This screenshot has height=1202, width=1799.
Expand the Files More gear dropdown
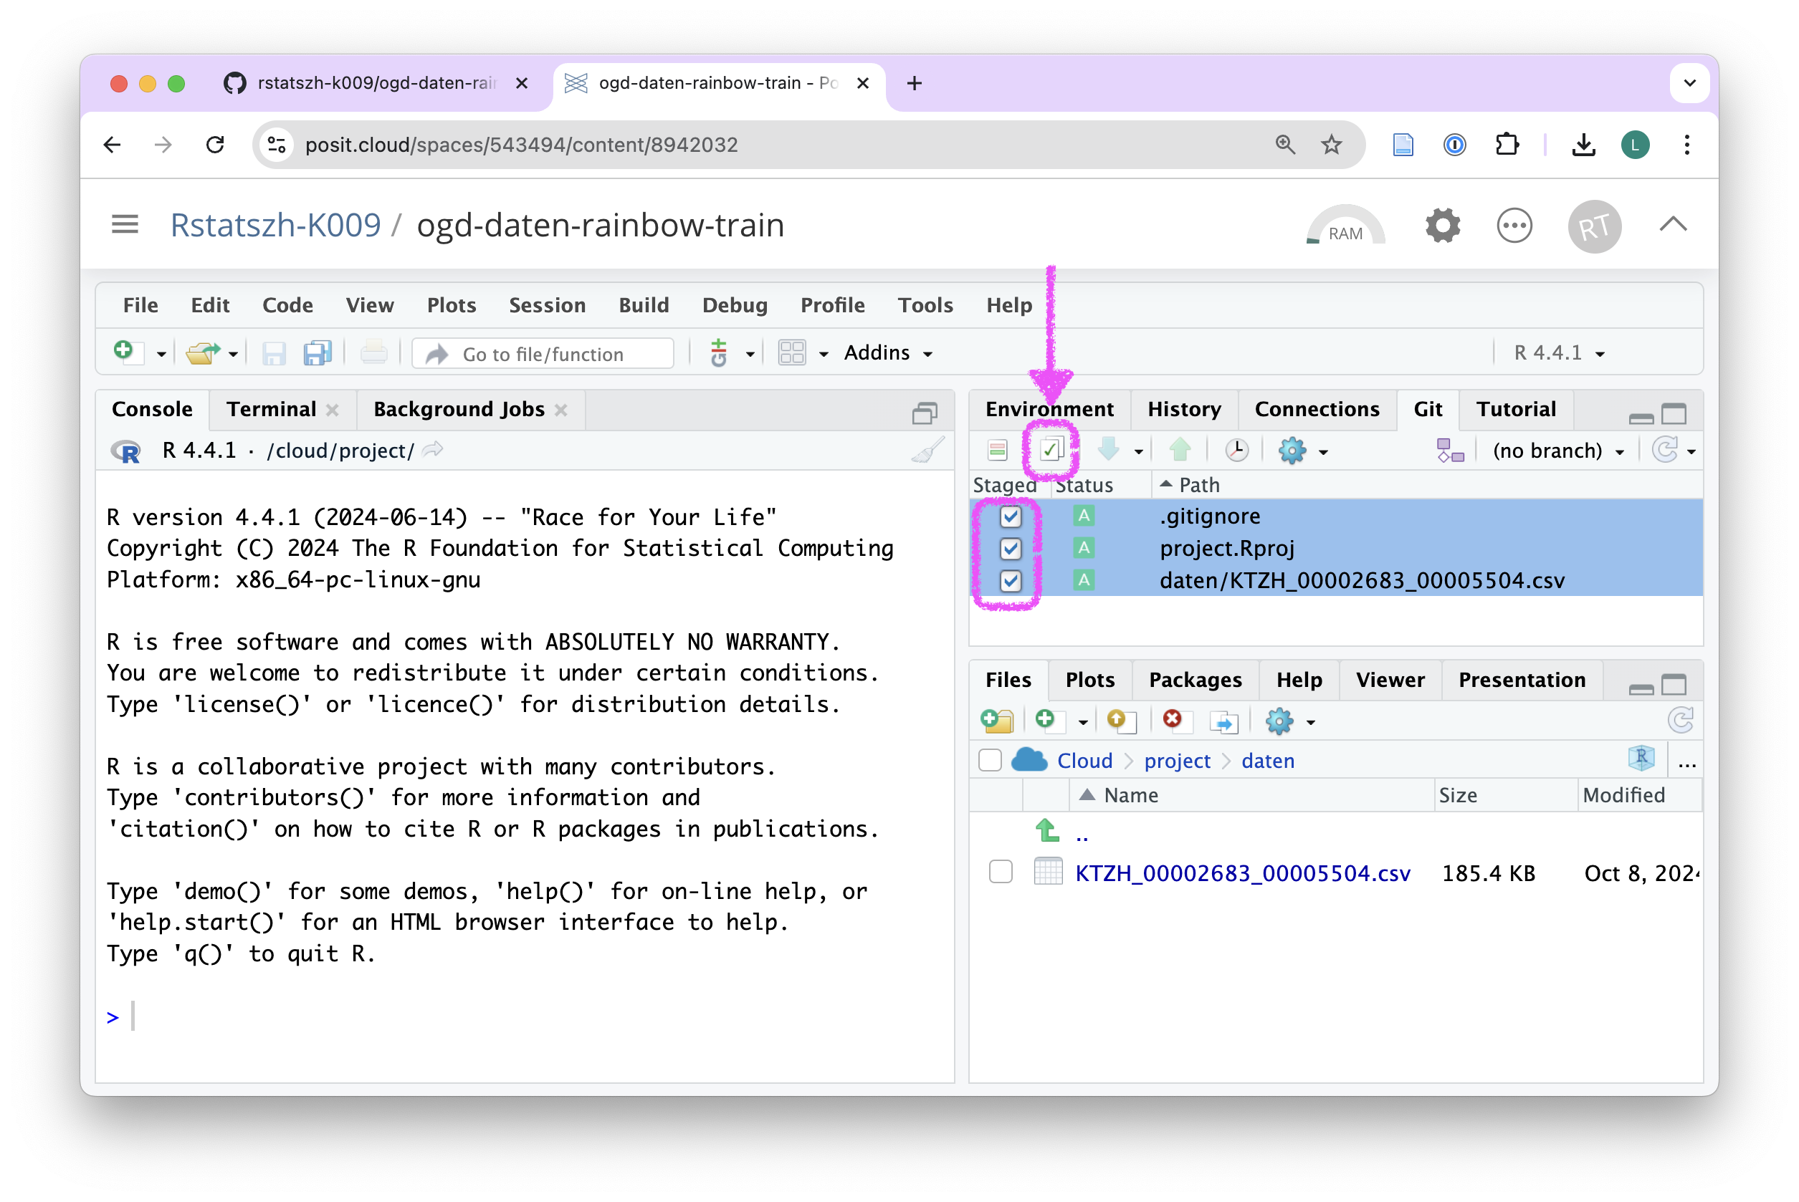tap(1289, 721)
